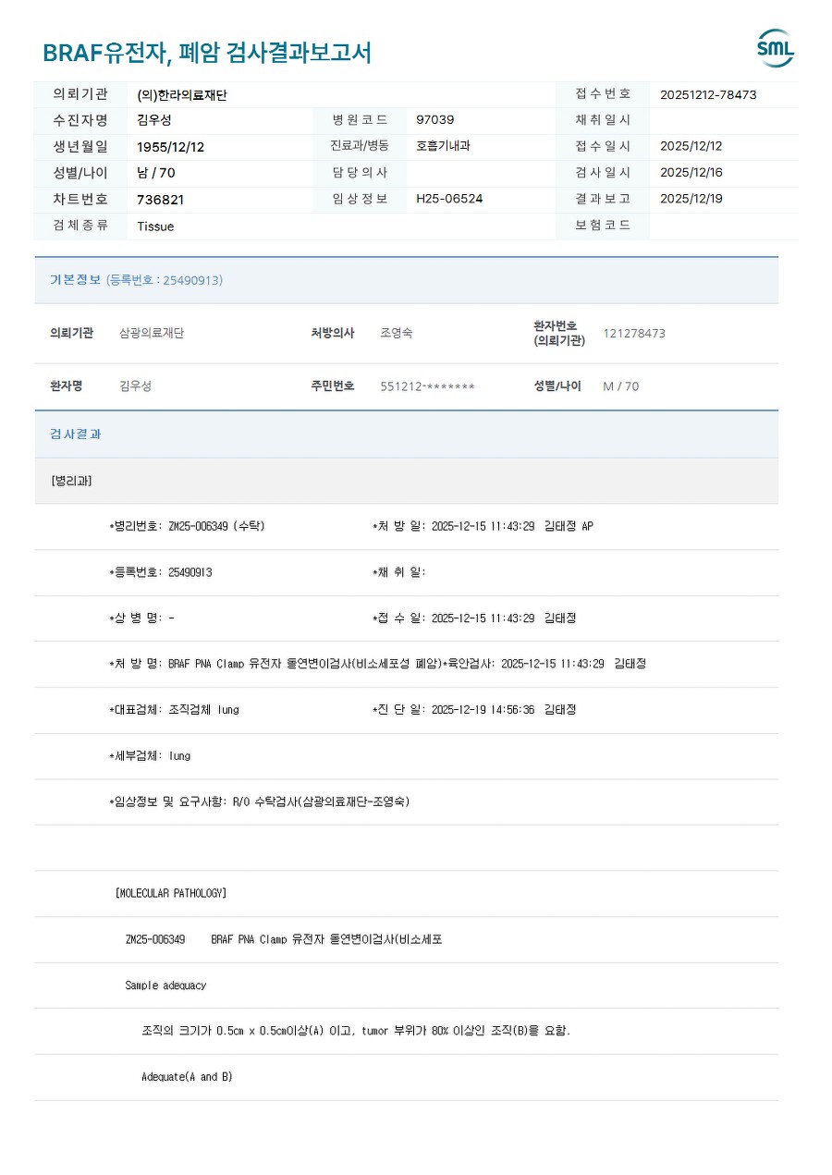Click the 검사결과 section header
The height and width of the screenshot is (1175, 832).
point(407,435)
